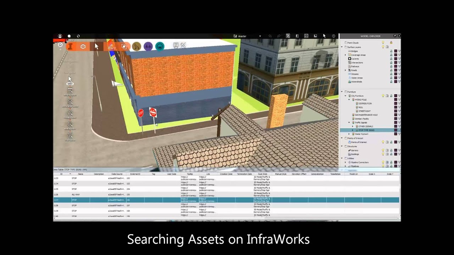Click the sync refresh icon in the top bar
This screenshot has width=454, height=255.
(x=78, y=36)
